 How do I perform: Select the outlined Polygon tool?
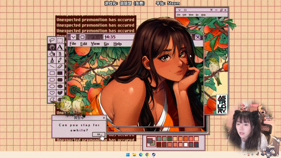[x=52, y=99]
